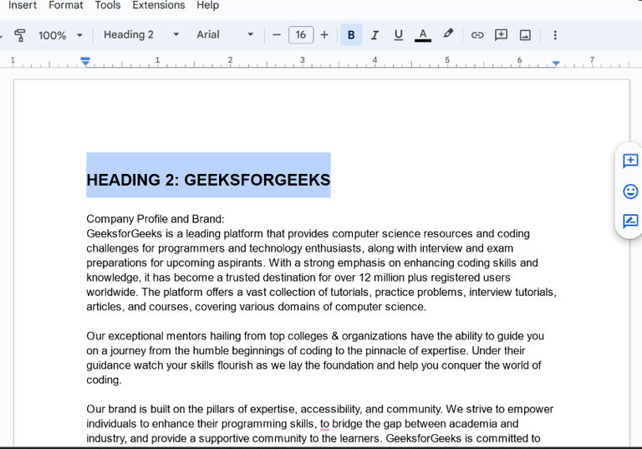Insert an image using the toolbar
The image size is (642, 449).
(x=525, y=35)
